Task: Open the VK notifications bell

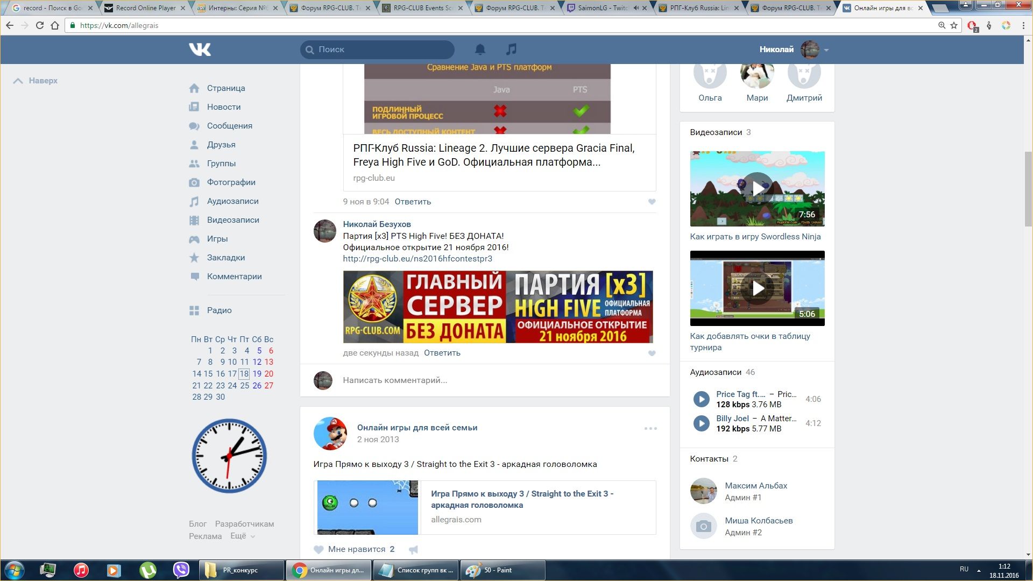Action: [x=480, y=49]
